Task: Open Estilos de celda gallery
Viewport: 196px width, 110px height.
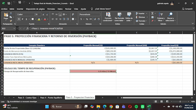Action: [x=129, y=17]
